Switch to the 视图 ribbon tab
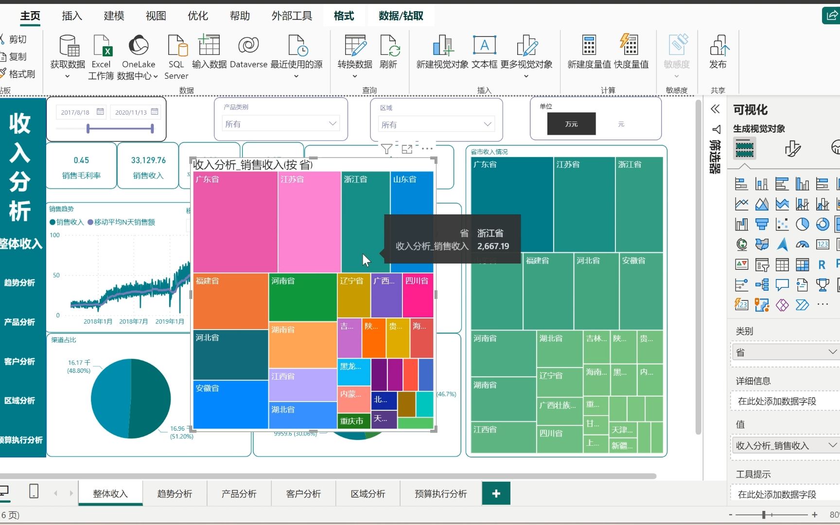The image size is (840, 525). (156, 16)
